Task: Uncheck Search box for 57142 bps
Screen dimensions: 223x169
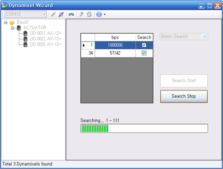Action: [144, 53]
